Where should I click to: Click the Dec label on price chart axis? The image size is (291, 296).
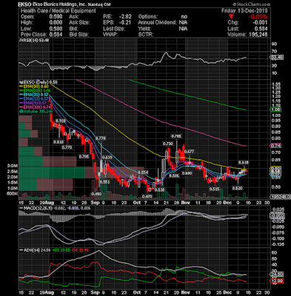[227, 203]
